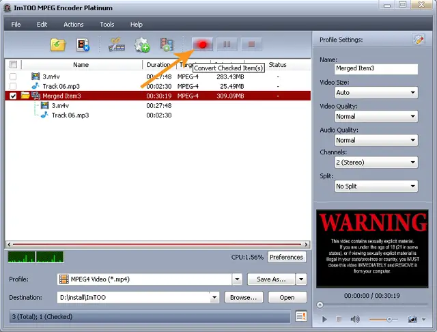
Task: Open the Help menu
Action: (137, 25)
